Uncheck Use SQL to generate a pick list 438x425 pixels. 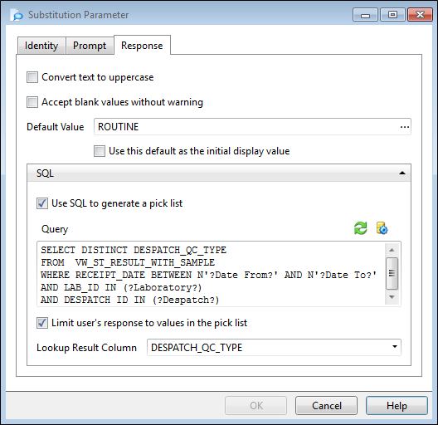click(x=42, y=203)
